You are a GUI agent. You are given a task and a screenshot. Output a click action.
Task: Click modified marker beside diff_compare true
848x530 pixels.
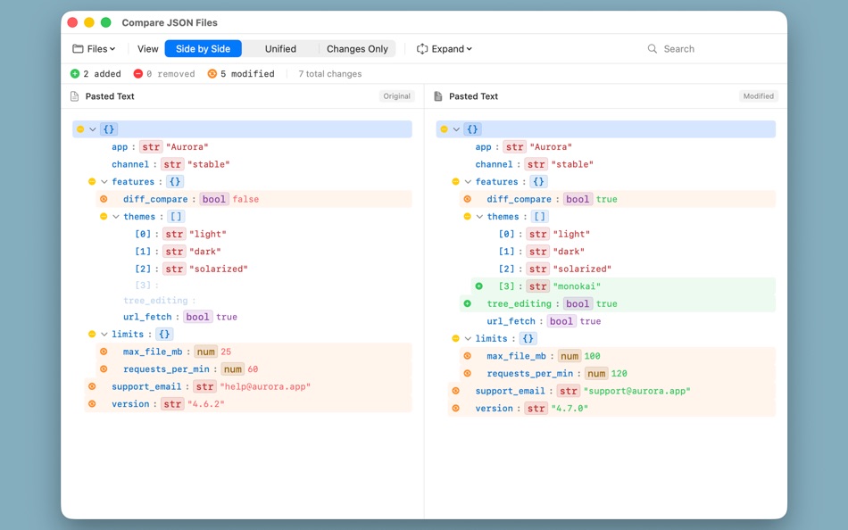point(467,199)
